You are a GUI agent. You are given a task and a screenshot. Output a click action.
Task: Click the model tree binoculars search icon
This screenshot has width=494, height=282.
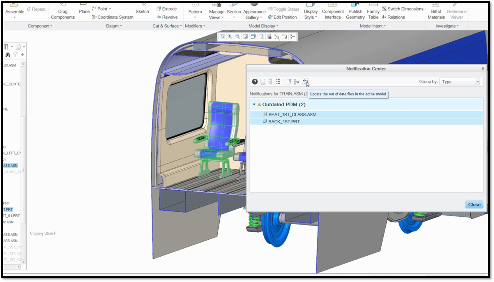pos(8,55)
